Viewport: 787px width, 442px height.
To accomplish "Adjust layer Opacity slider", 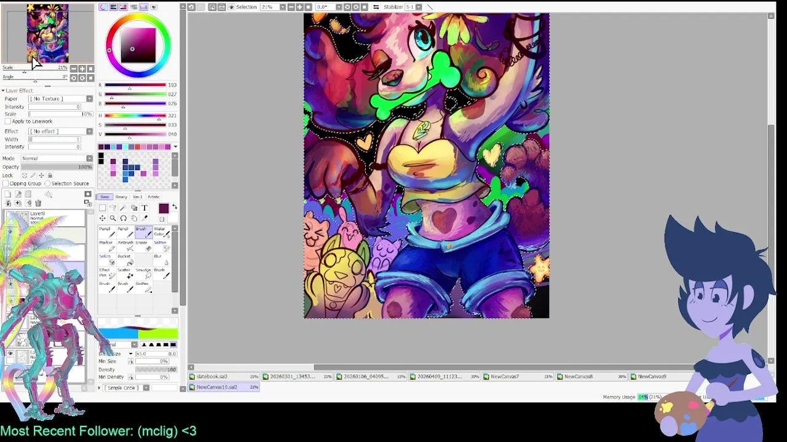I will tap(57, 167).
